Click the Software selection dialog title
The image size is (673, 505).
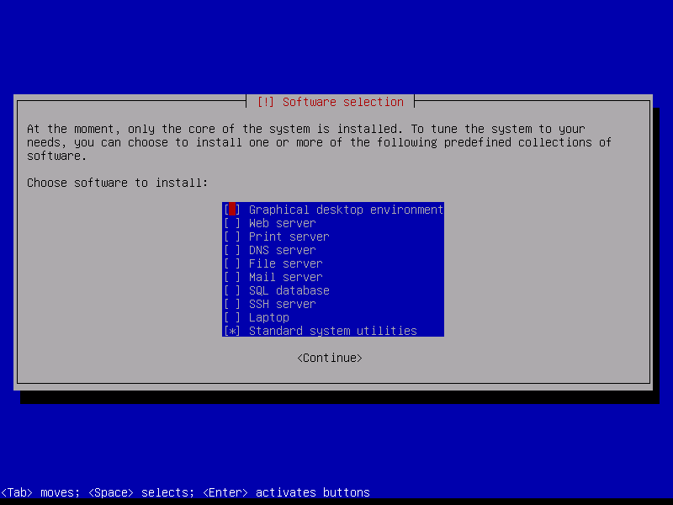(x=330, y=102)
